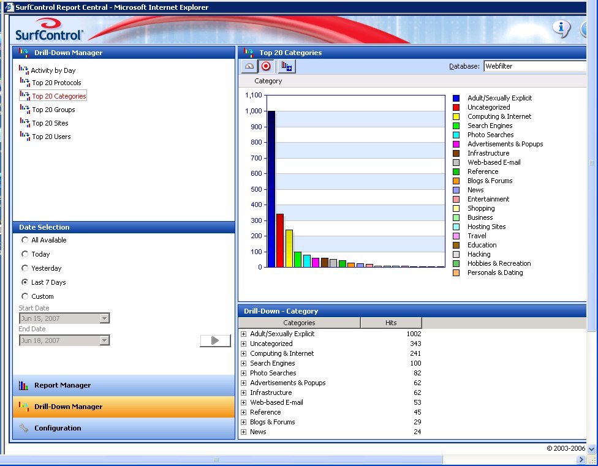
Task: Select Top 20 Protocols report
Action: click(x=56, y=83)
